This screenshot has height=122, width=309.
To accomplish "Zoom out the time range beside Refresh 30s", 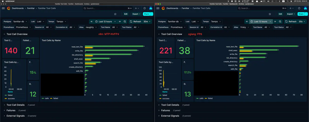I will click(280, 22).
